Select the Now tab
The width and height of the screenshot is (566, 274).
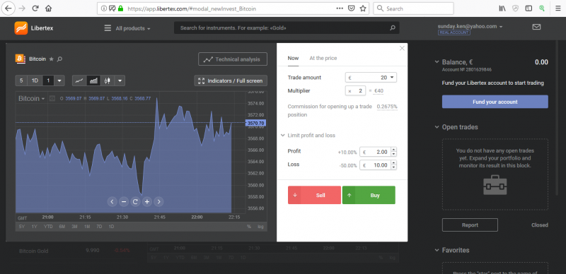(293, 58)
